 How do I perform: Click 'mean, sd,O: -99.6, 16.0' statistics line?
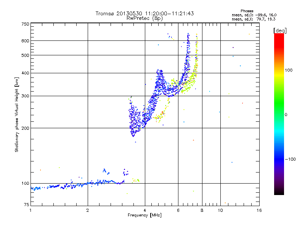(254, 15)
